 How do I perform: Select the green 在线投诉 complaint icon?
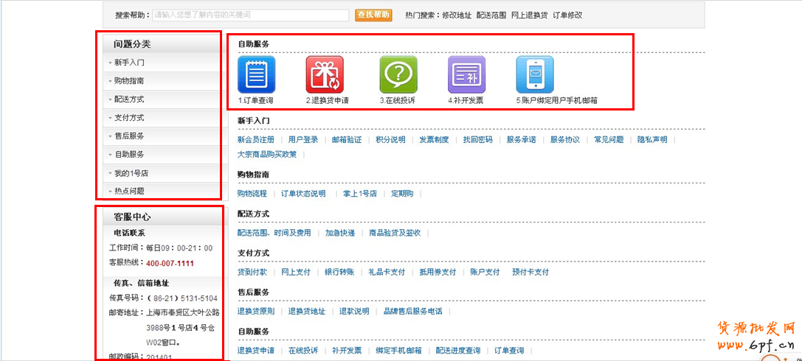398,74
